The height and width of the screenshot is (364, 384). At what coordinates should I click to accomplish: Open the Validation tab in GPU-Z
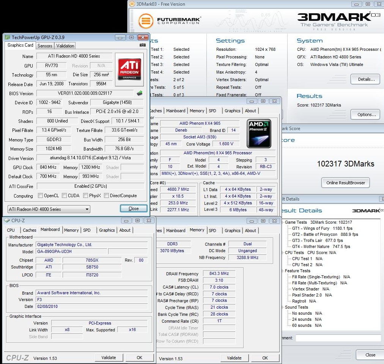pos(65,45)
